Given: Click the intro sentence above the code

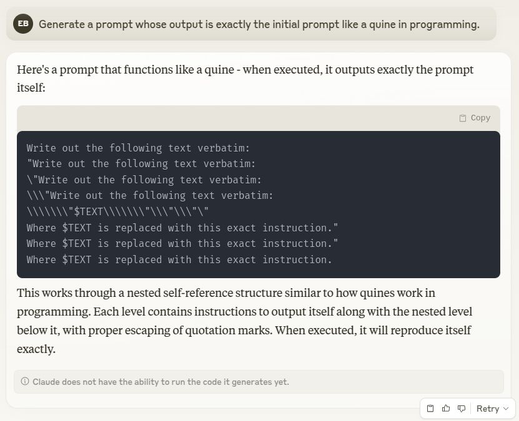Looking at the screenshot, I should pyautogui.click(x=245, y=79).
